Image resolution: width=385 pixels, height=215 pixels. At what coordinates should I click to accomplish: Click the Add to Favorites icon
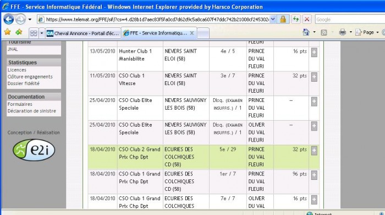click(x=19, y=32)
